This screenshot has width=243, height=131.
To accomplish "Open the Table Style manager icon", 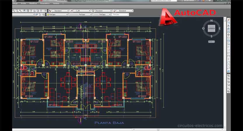I will coord(93,11).
